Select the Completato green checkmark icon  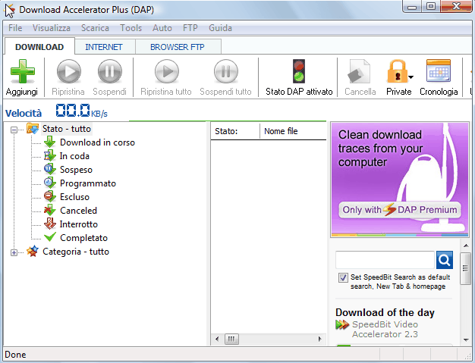tap(49, 237)
